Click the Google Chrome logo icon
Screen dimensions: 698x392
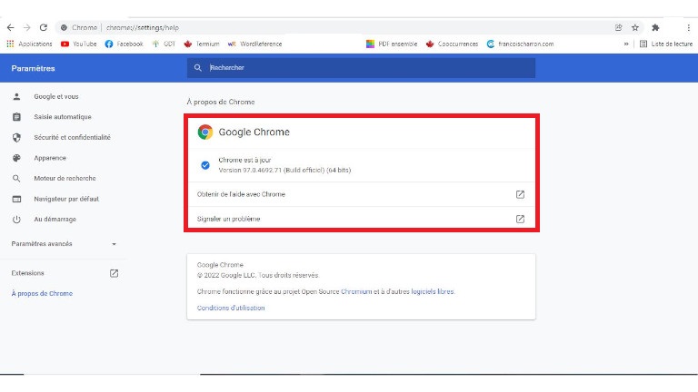[205, 132]
